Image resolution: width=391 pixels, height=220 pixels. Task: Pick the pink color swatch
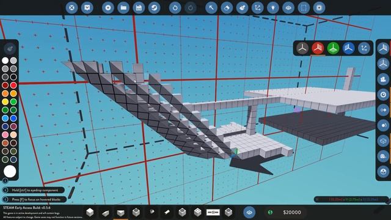click(5, 134)
